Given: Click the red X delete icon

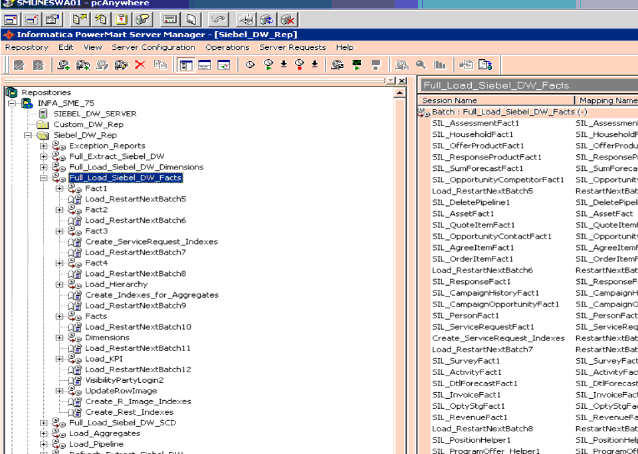Looking at the screenshot, I should tap(140, 64).
